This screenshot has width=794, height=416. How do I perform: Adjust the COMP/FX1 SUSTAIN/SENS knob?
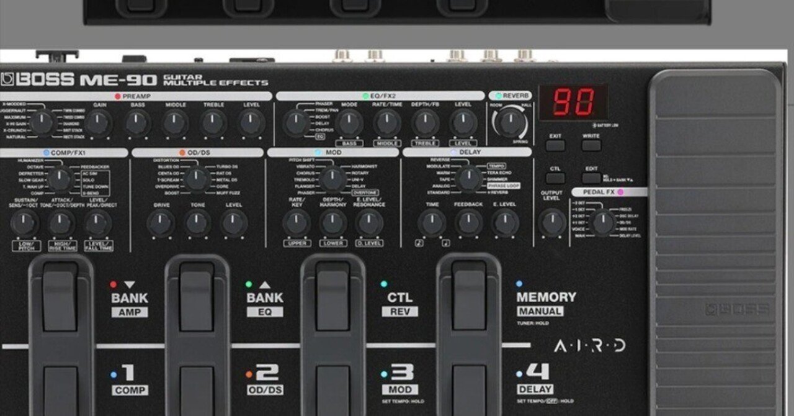(x=24, y=222)
